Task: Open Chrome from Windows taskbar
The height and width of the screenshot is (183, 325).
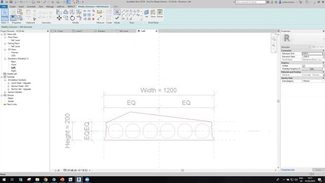Action: click(46, 179)
